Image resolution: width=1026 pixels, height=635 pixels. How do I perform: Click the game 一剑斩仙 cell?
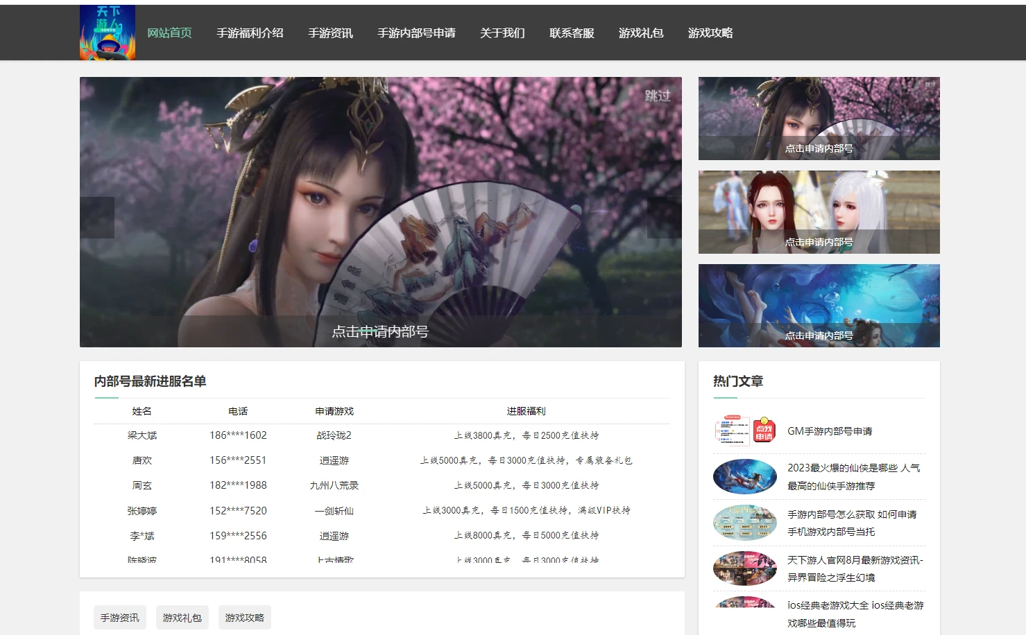[334, 511]
